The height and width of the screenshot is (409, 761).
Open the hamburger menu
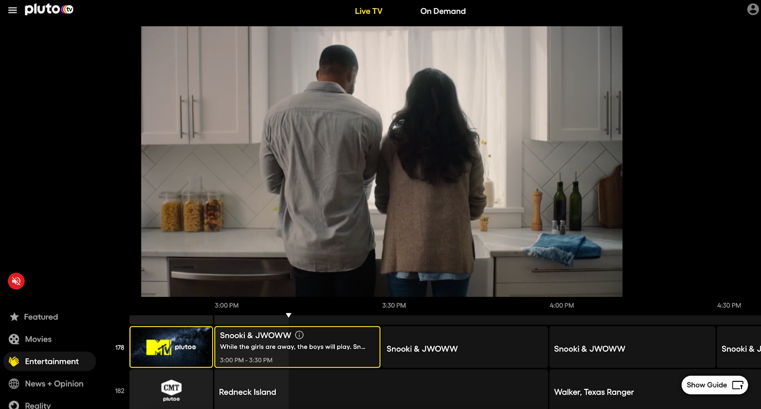(x=13, y=10)
